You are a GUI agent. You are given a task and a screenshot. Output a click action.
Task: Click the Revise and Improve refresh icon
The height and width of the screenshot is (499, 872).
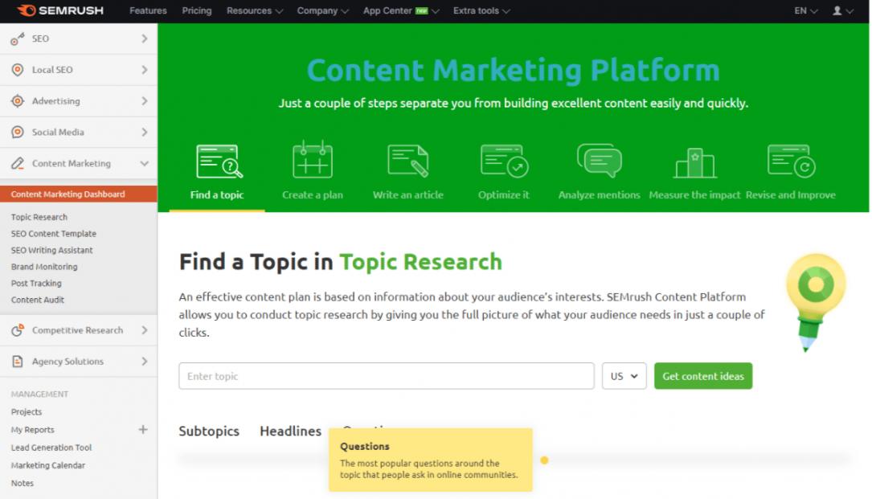point(790,161)
